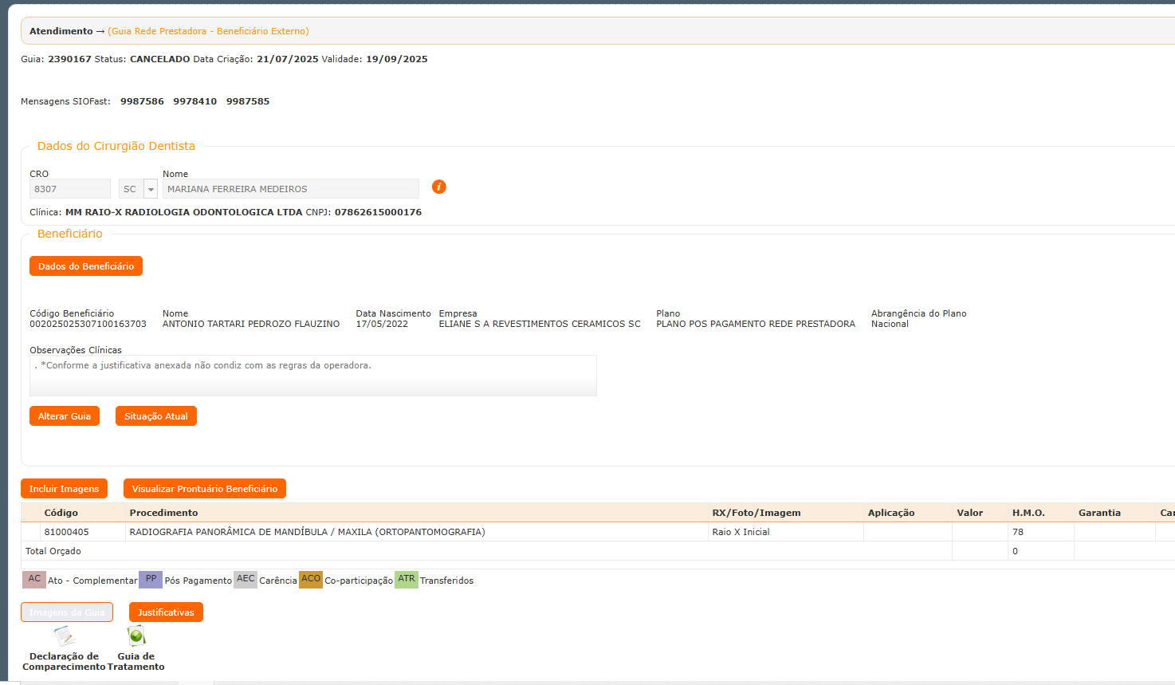The image size is (1175, 685).
Task: Open Situação Atual
Action: click(156, 416)
